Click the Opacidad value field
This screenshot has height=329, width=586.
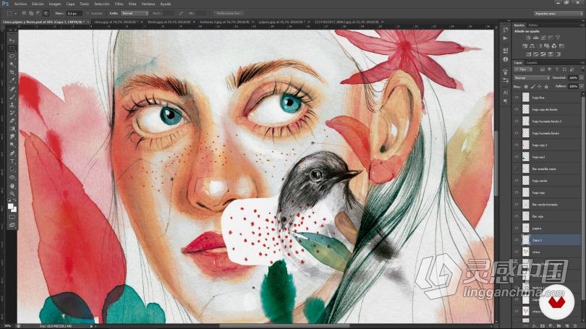coord(573,77)
